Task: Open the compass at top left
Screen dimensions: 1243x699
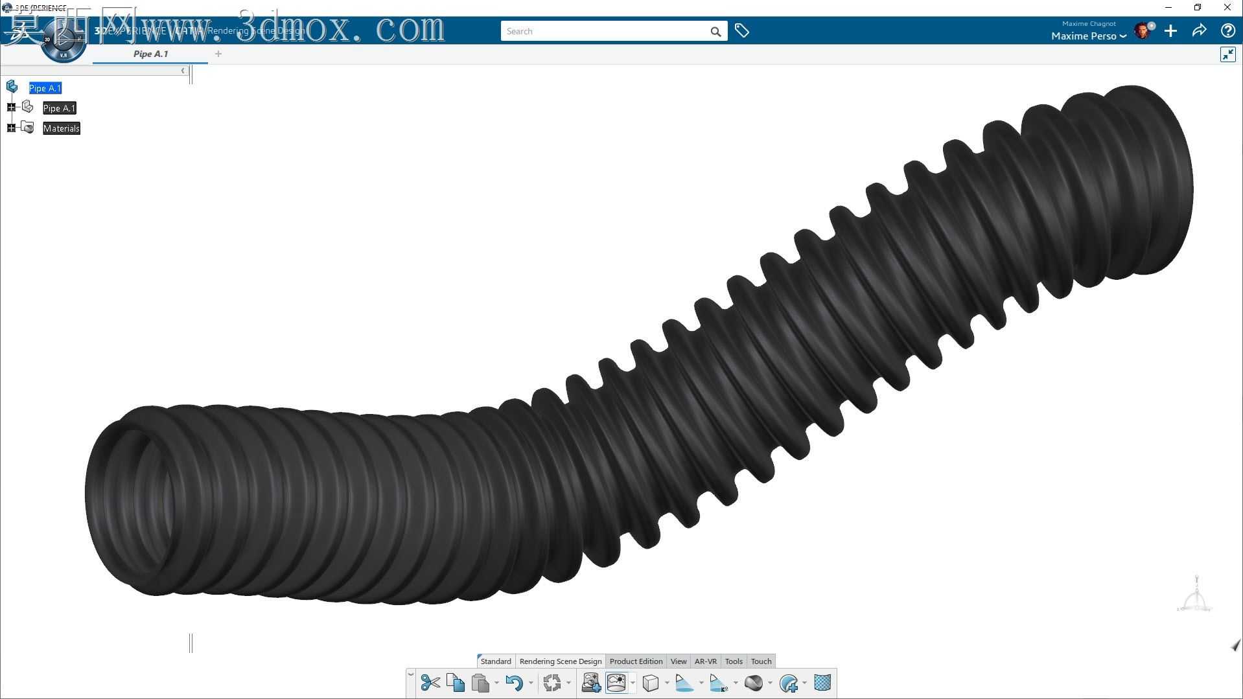Action: [x=63, y=41]
